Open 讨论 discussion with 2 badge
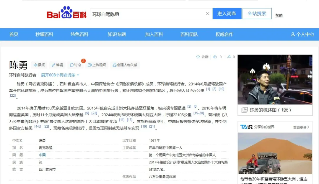The image size is (319, 184). pyautogui.click(x=76, y=65)
